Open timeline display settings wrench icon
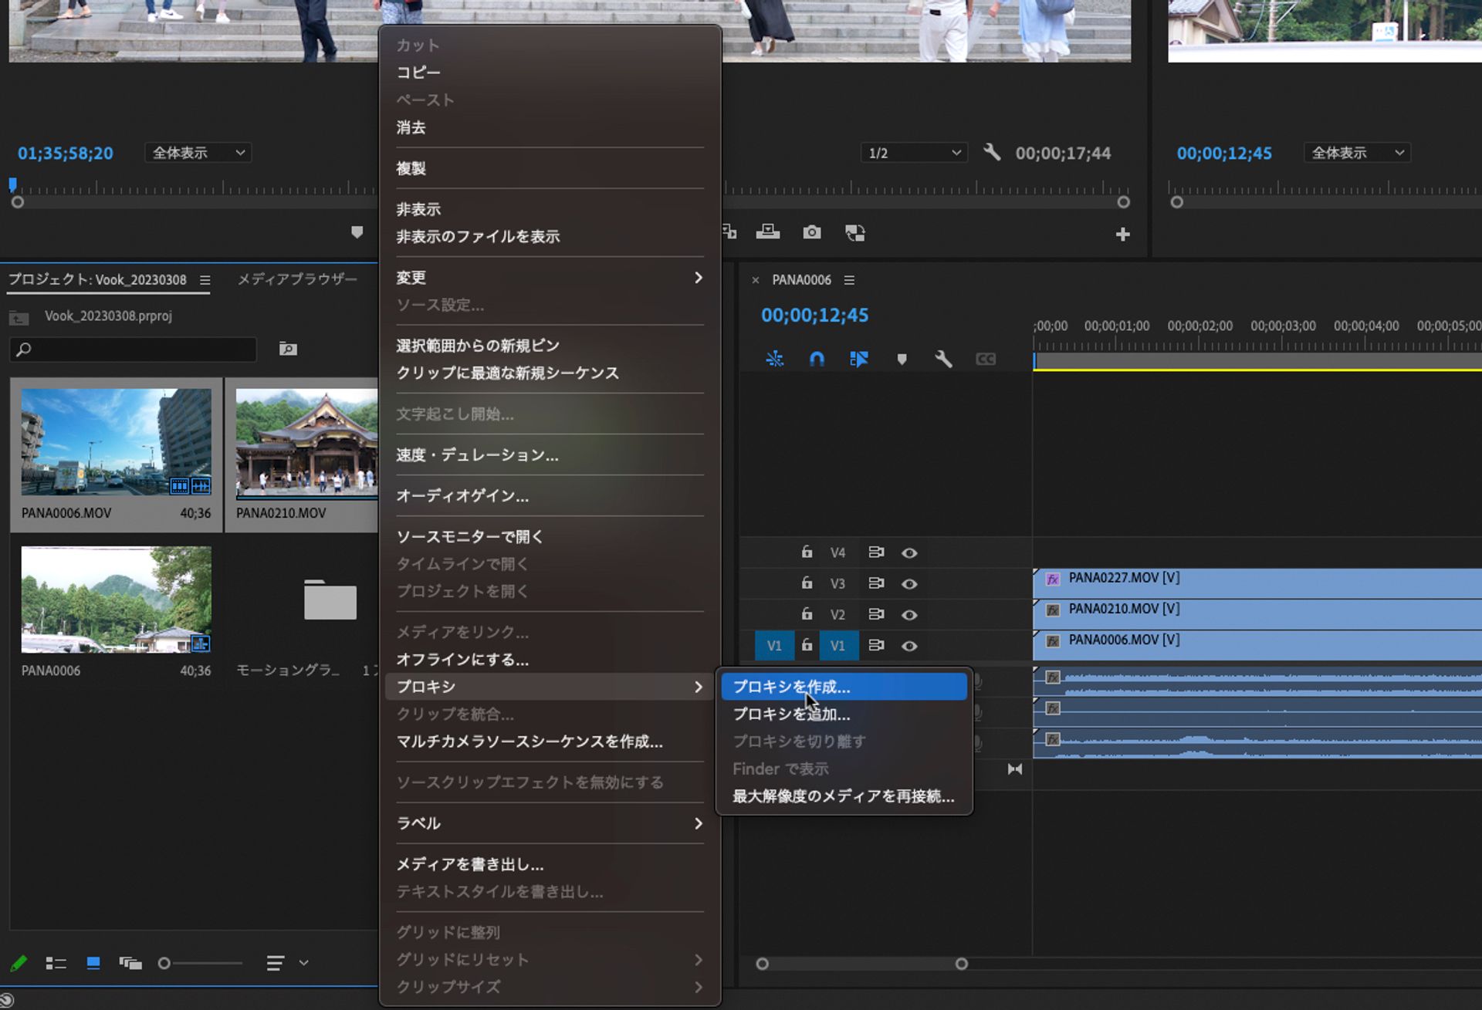Screen dimensions: 1482x1010 pos(943,359)
